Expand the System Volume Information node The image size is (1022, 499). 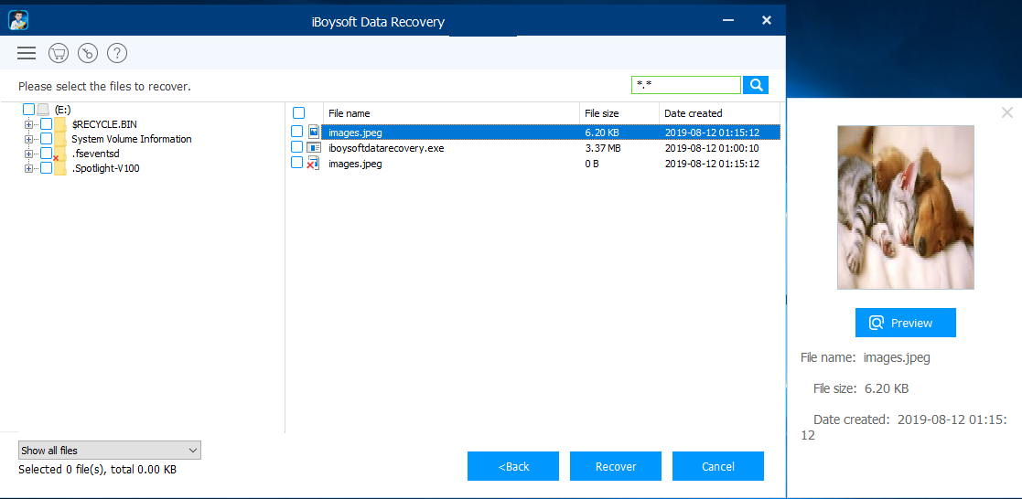[29, 139]
